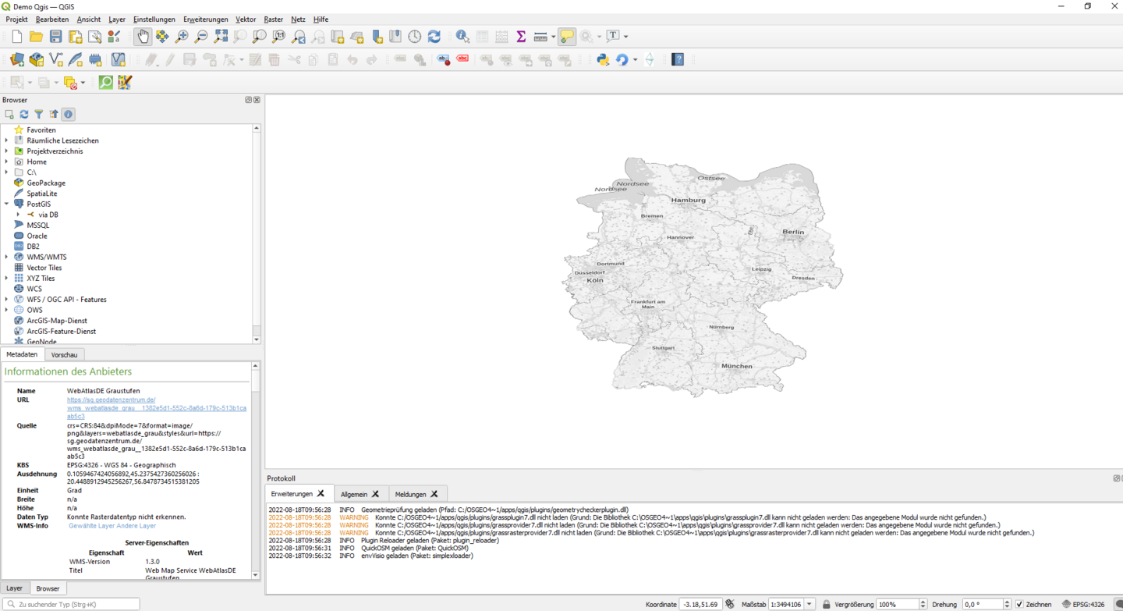Screen dimensions: 1123x611
Task: Click the Browser tree vertical scrollbar
Action: (x=257, y=233)
